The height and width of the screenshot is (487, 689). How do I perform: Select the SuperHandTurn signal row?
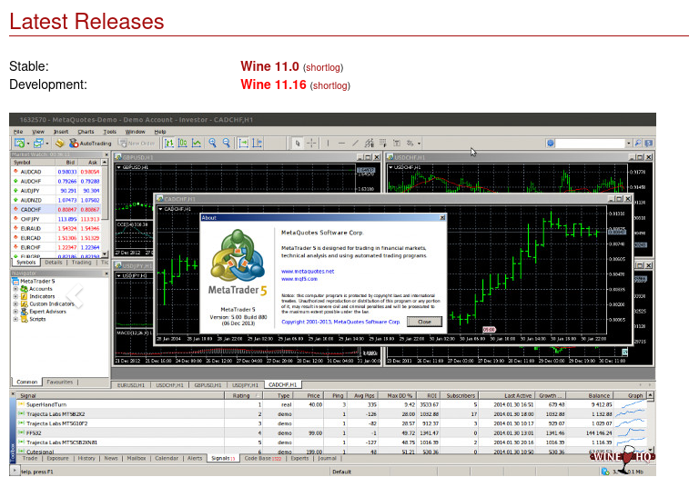coord(331,404)
